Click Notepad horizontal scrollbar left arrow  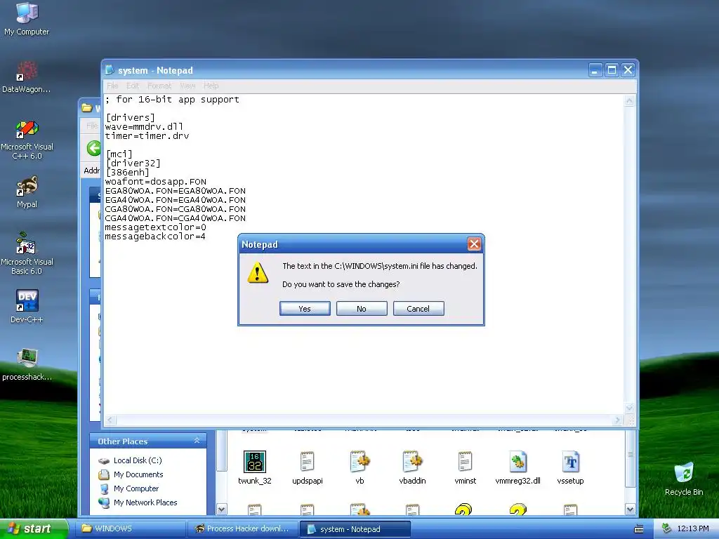(110, 420)
